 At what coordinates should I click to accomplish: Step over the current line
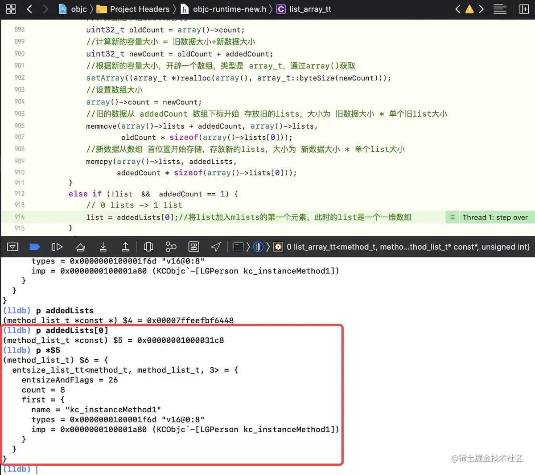pos(81,247)
